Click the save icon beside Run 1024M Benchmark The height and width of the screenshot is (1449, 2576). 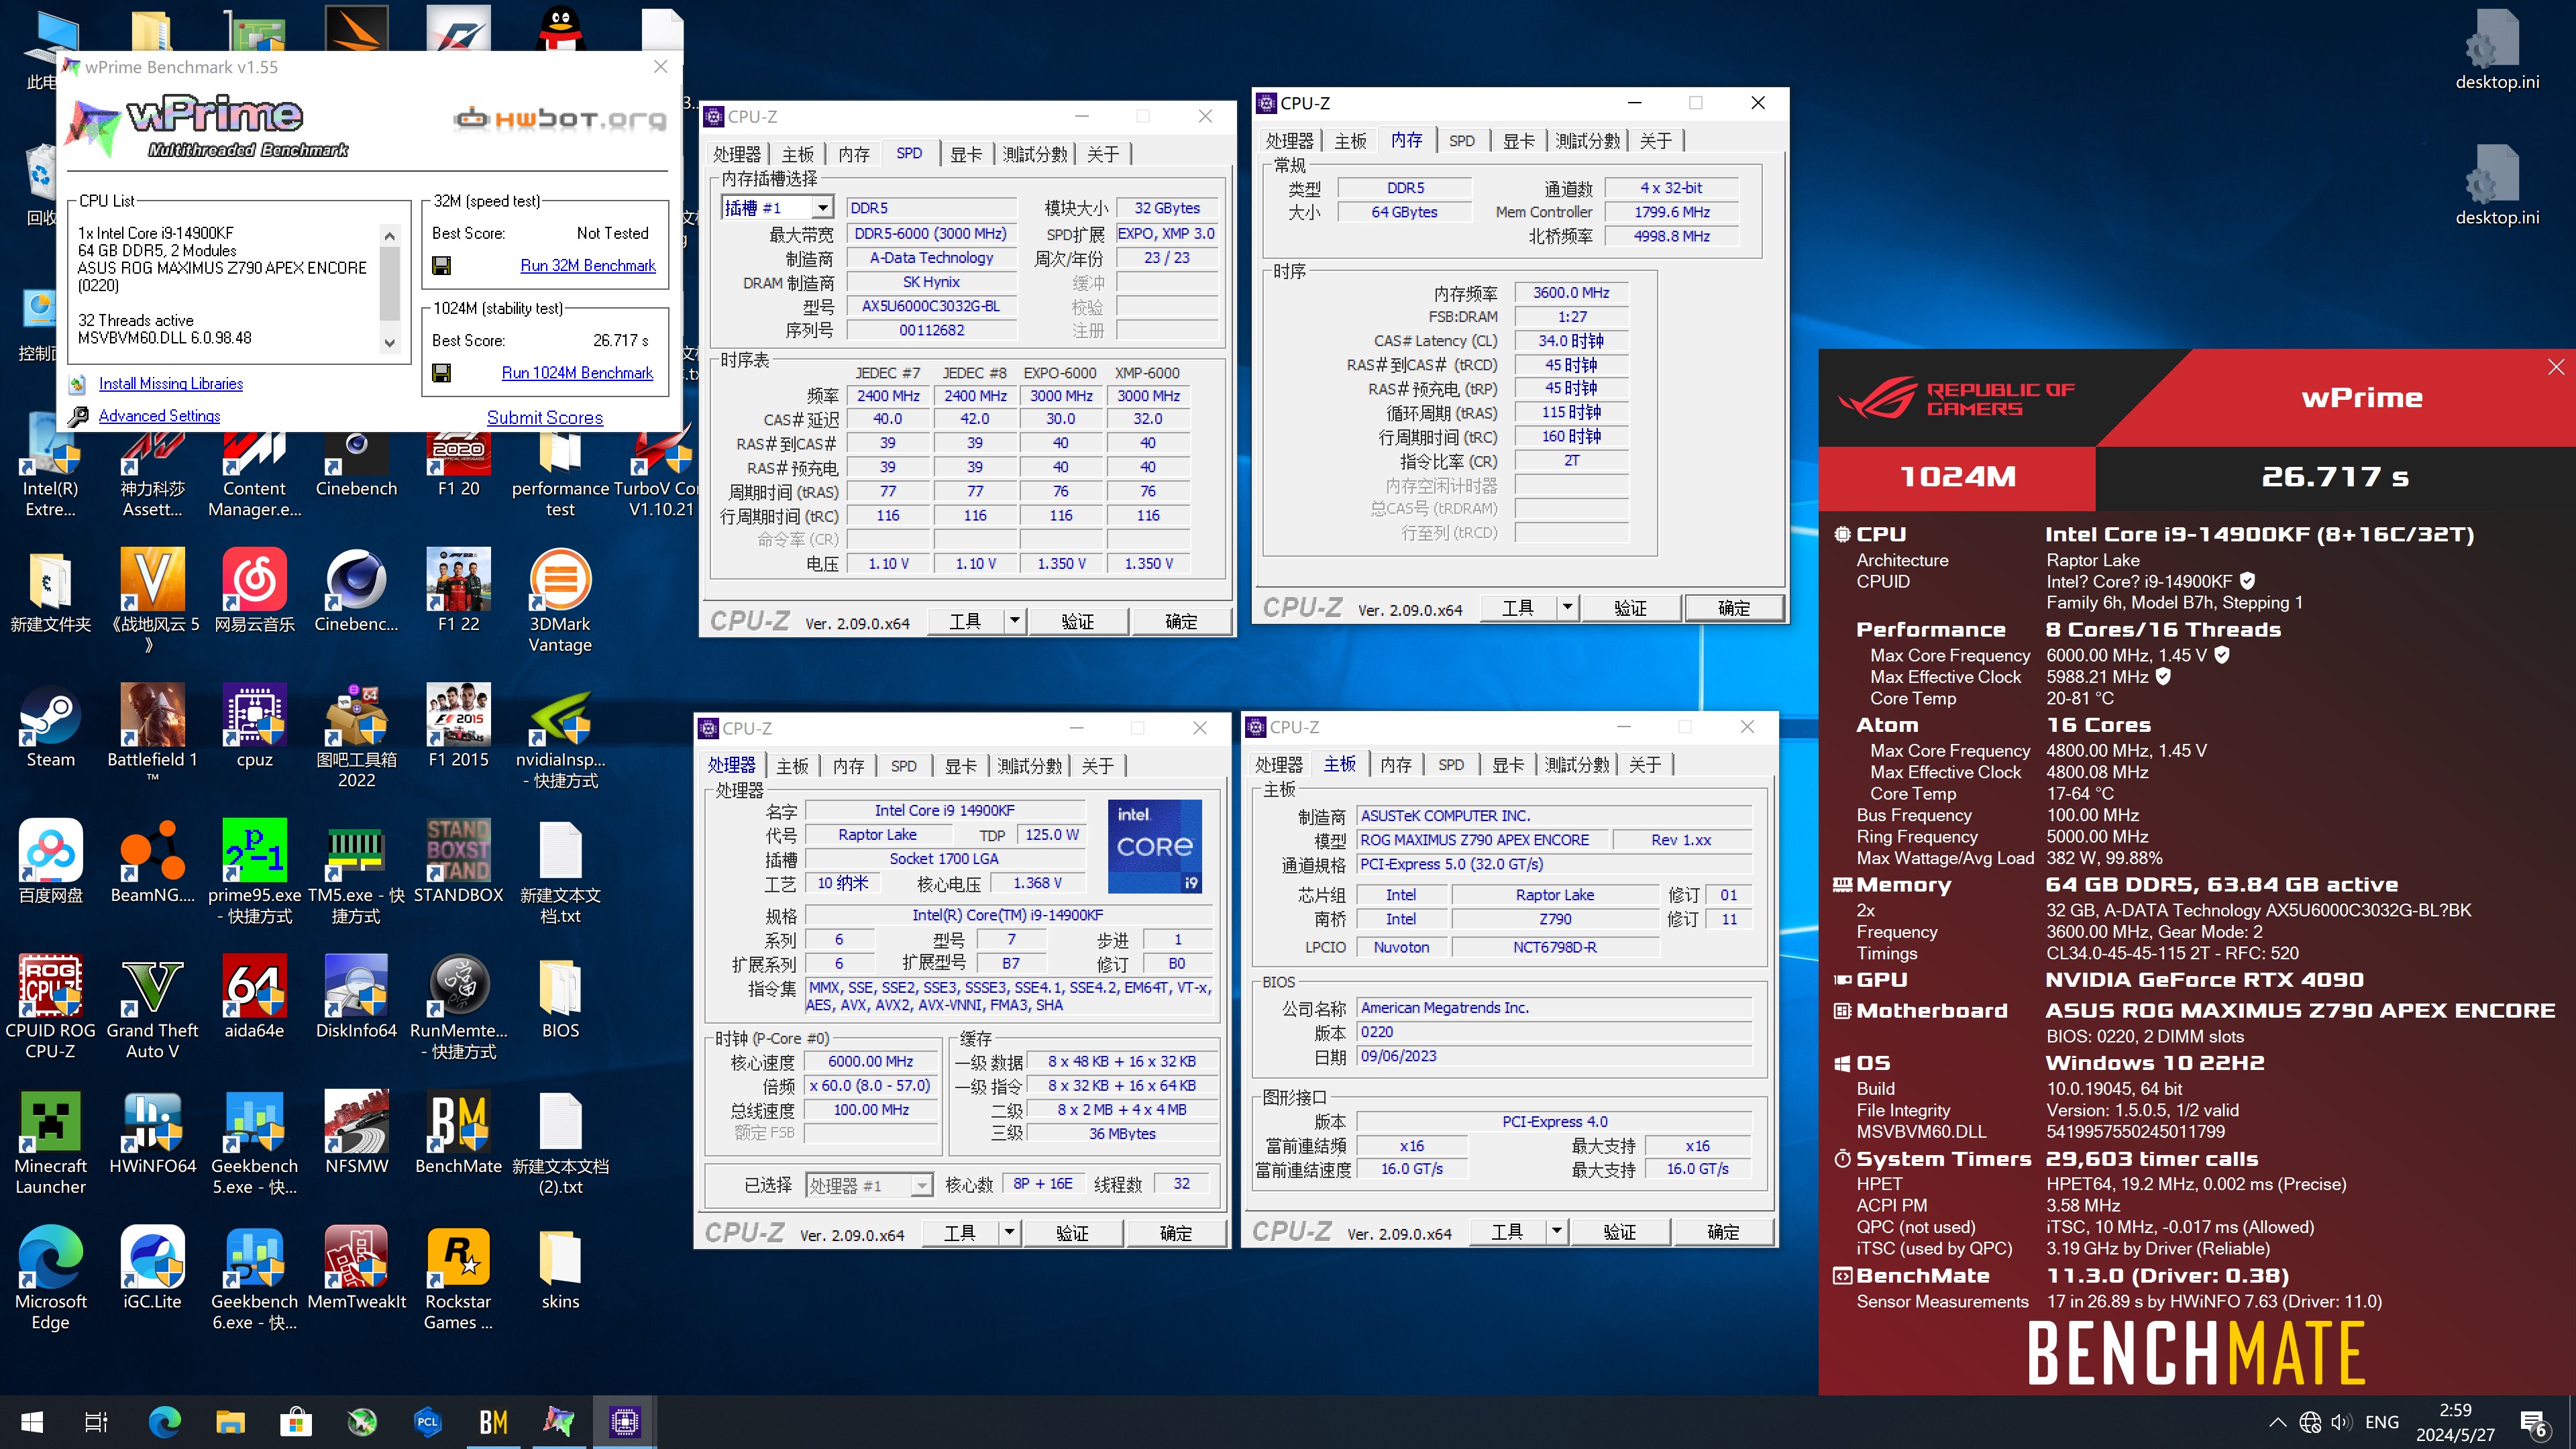[x=441, y=373]
